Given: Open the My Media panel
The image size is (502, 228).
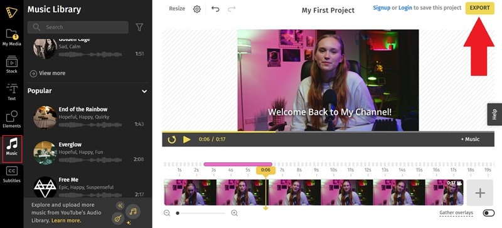Looking at the screenshot, I should click(11, 38).
